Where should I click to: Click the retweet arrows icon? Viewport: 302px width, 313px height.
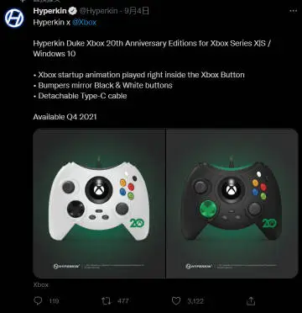click(107, 301)
